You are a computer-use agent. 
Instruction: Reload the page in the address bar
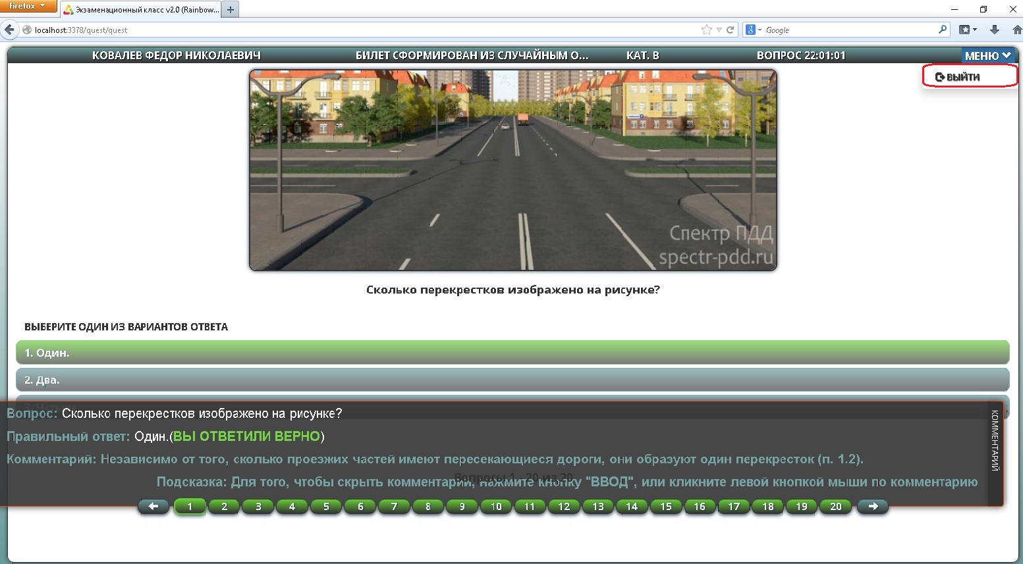click(730, 30)
